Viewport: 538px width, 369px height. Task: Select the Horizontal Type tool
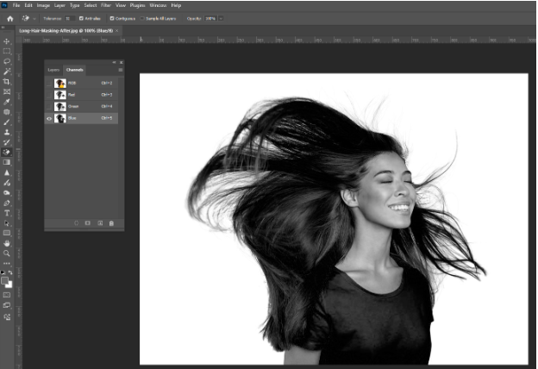7,213
